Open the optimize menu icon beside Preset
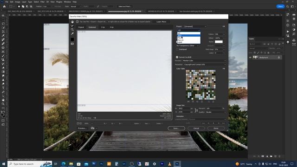 coord(224,26)
